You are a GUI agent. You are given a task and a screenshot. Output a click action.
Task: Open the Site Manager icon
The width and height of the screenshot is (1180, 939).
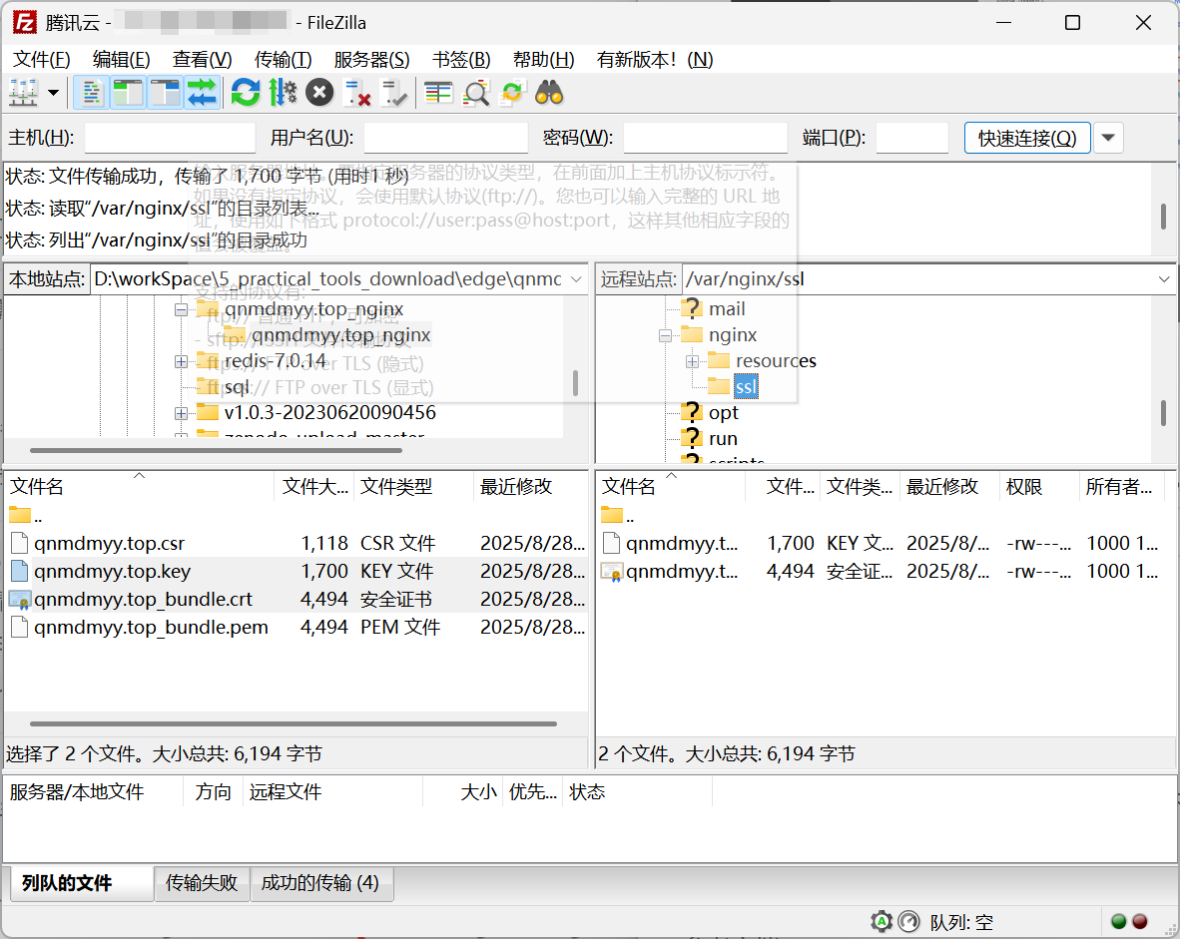(x=22, y=94)
